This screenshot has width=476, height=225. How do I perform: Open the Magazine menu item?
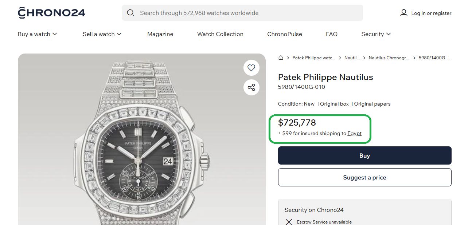(160, 34)
